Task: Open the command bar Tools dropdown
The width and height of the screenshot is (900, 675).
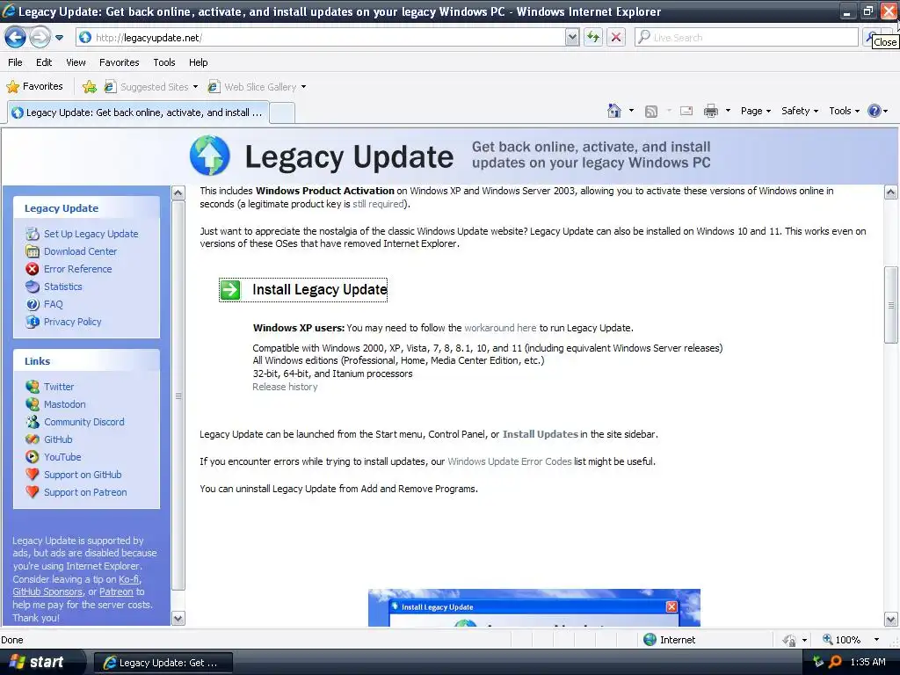Action: 844,111
